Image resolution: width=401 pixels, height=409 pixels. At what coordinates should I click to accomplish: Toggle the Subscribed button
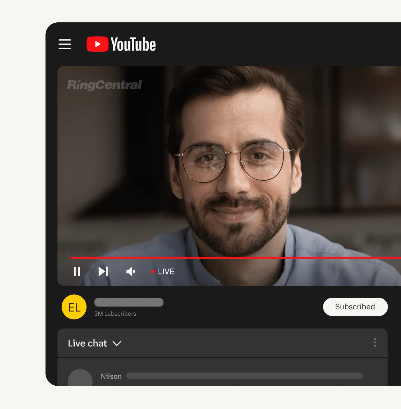[355, 307]
